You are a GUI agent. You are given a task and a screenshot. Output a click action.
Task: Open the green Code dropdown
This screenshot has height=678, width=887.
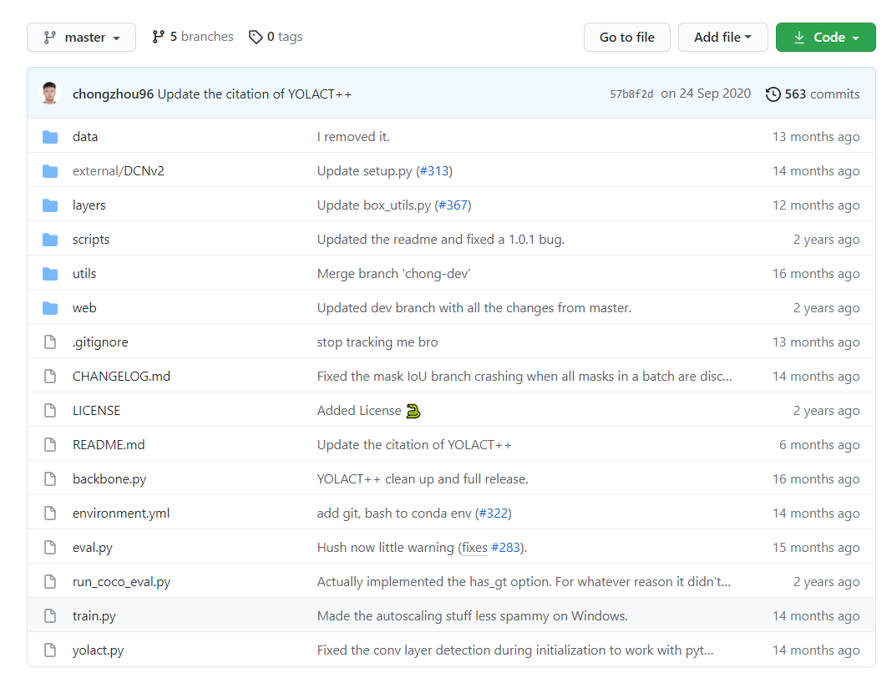[825, 38]
